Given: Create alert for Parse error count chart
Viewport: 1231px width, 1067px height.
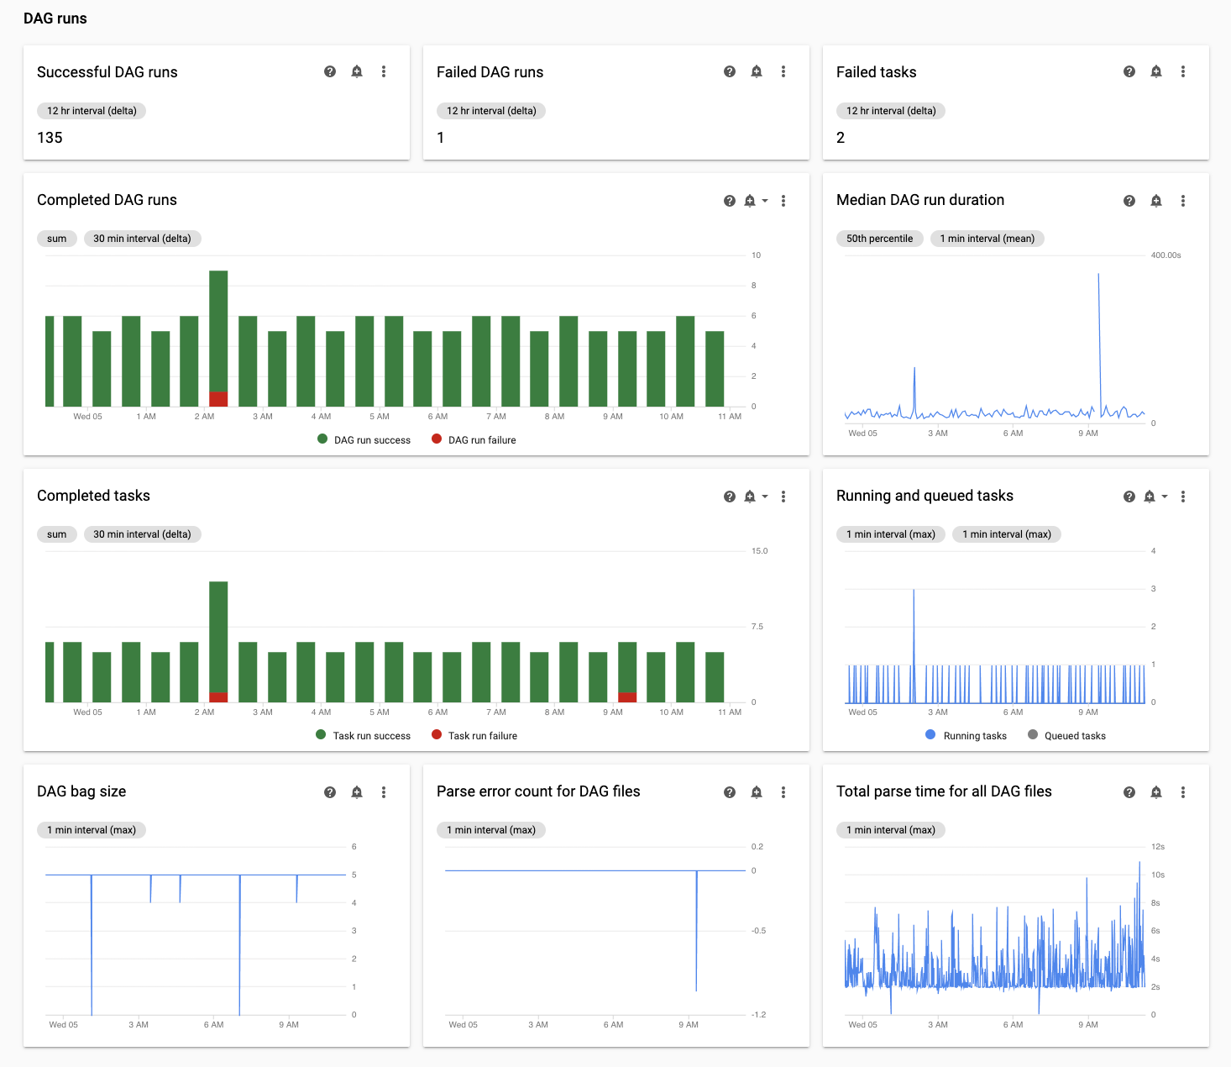Looking at the screenshot, I should pos(757,792).
